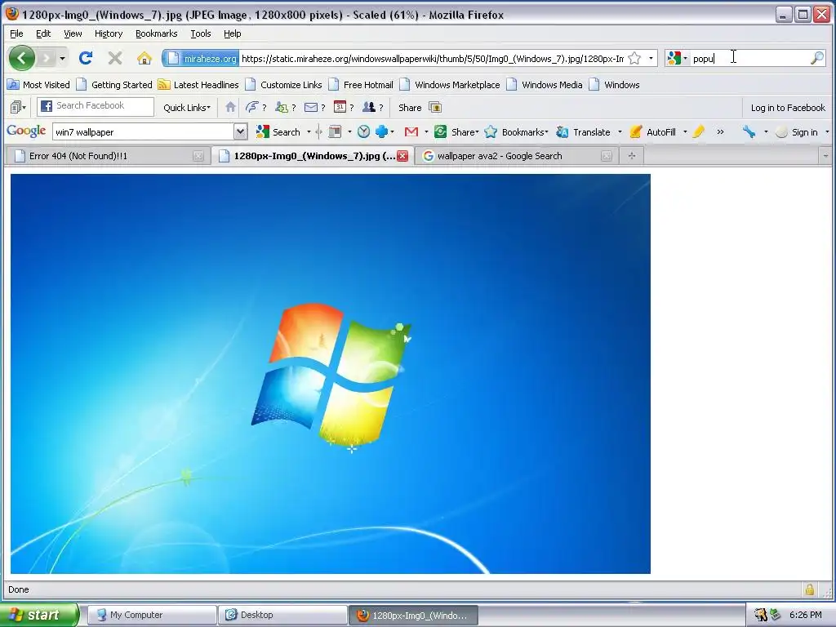Open Getting Started bookmark
This screenshot has width=836, height=627.
(x=114, y=84)
